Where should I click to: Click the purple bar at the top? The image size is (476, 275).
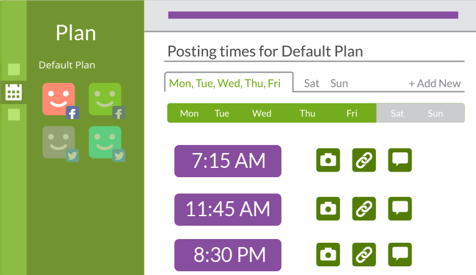coord(313,15)
